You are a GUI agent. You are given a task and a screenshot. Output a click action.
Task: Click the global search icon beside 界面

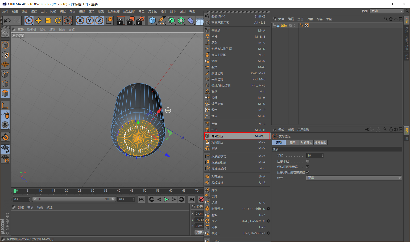407,11
